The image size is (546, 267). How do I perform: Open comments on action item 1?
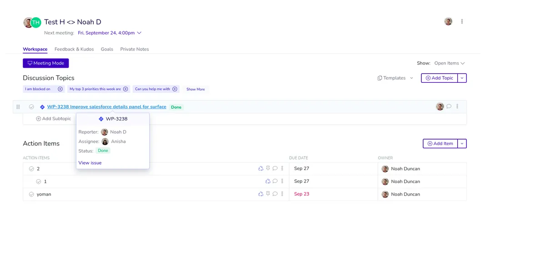275,181
